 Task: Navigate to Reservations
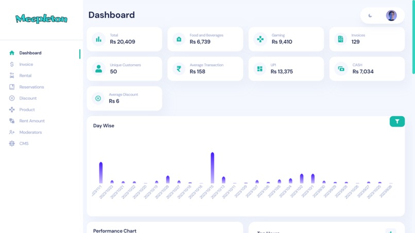31,87
